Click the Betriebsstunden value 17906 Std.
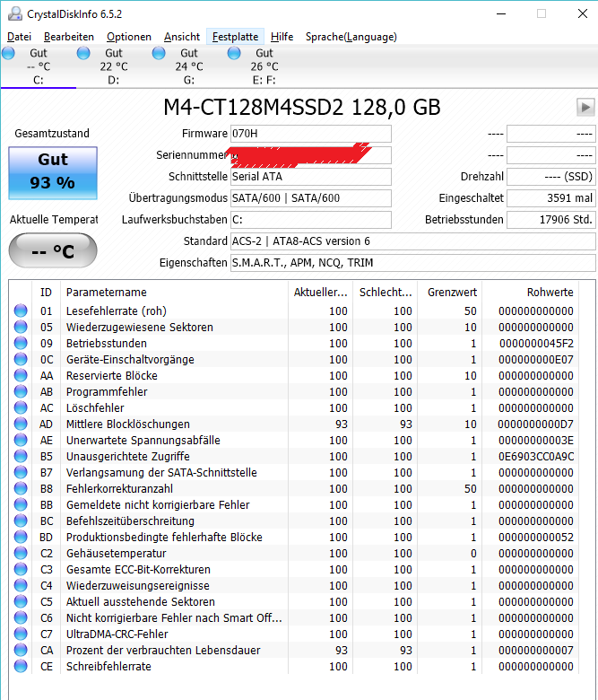 pos(551,220)
